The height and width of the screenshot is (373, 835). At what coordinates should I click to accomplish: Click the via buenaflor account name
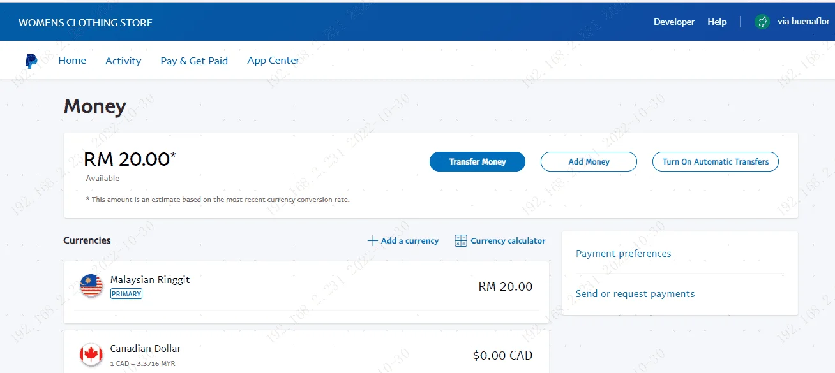coord(804,22)
